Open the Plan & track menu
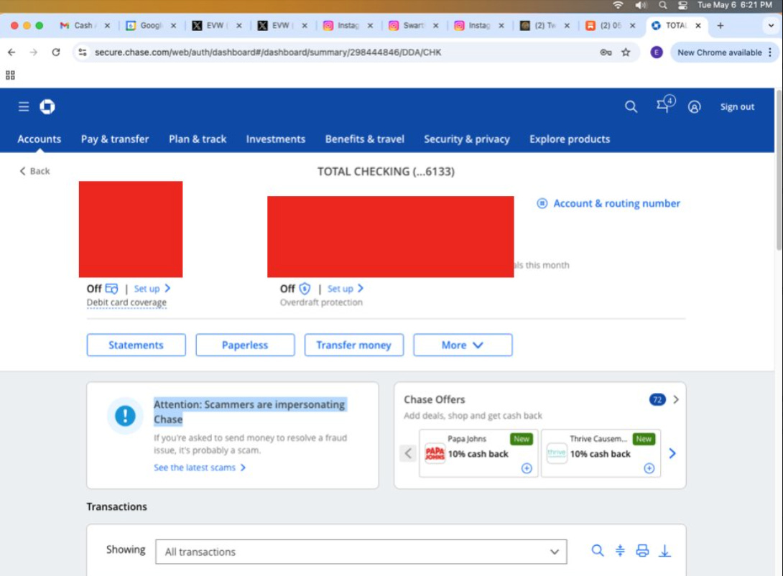The width and height of the screenshot is (783, 576). point(198,139)
